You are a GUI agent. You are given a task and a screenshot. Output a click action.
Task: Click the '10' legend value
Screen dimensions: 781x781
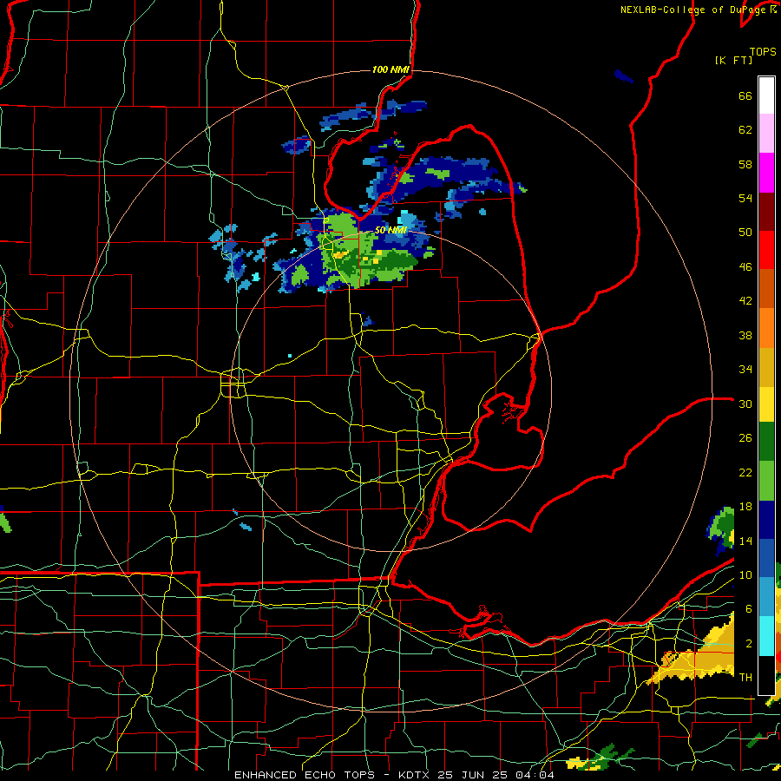click(x=745, y=574)
